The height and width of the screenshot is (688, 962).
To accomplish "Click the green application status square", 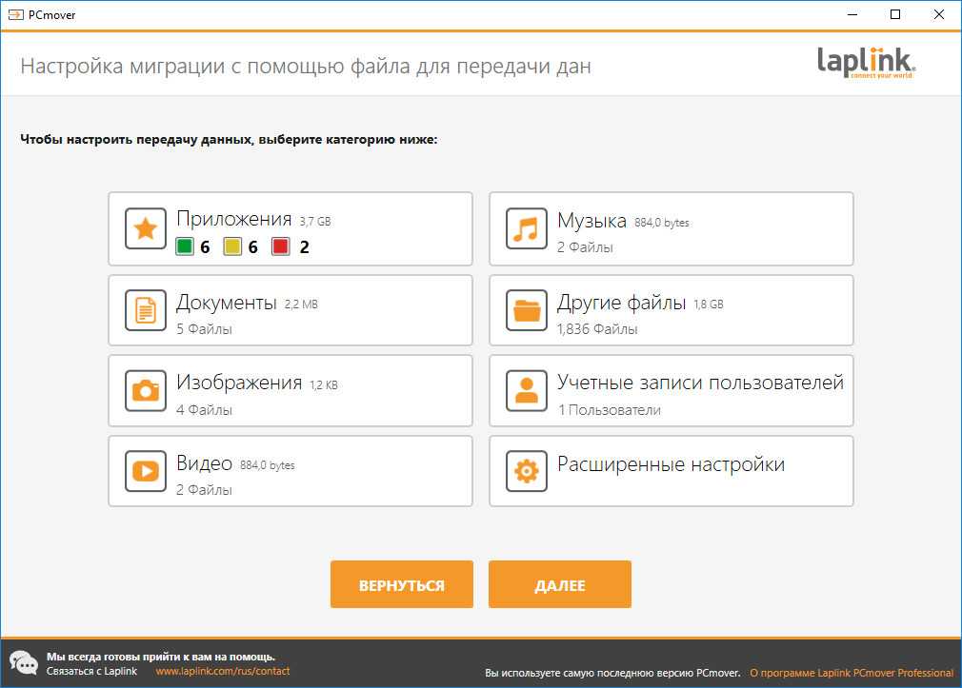I will 185,247.
